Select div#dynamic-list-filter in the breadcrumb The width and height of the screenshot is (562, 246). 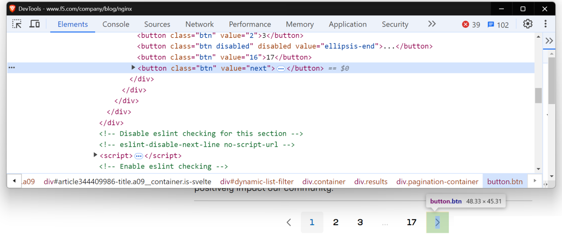pos(257,181)
